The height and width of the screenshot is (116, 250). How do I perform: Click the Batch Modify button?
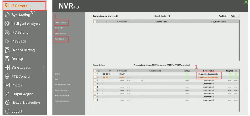pos(60,33)
